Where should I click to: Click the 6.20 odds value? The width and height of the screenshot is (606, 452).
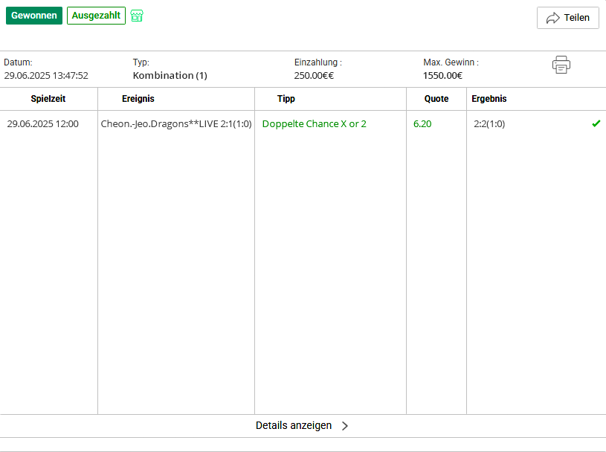(x=422, y=123)
